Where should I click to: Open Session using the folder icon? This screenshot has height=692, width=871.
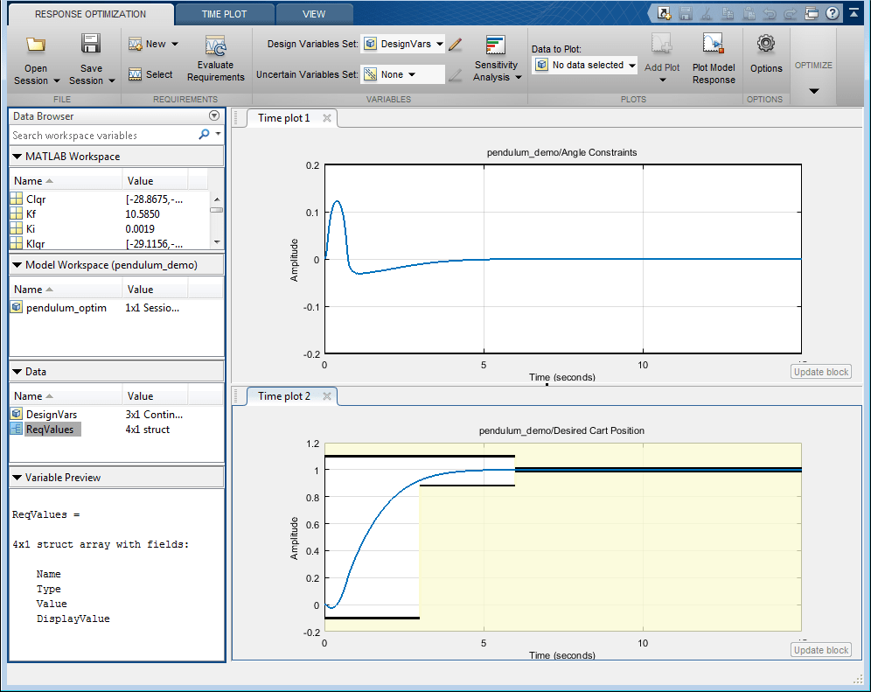tap(36, 45)
